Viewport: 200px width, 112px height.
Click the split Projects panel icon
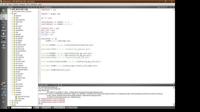34,7
